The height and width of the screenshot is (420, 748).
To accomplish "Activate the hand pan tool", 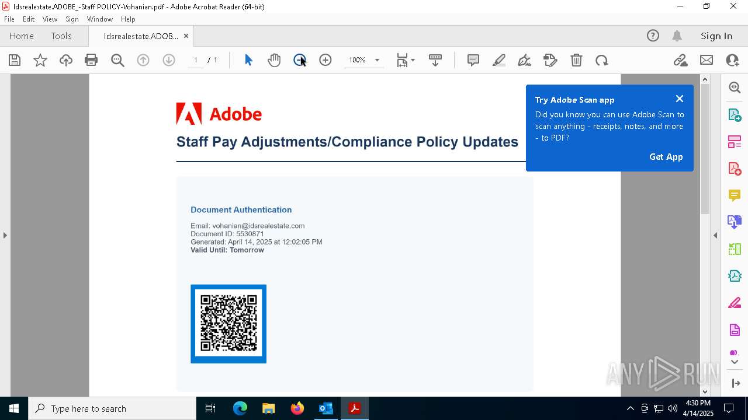I will point(274,60).
